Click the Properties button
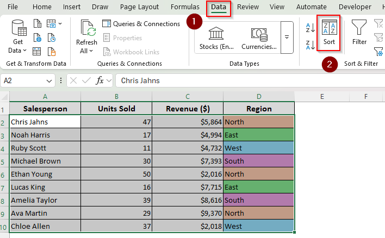The width and height of the screenshot is (385, 238). (122, 38)
